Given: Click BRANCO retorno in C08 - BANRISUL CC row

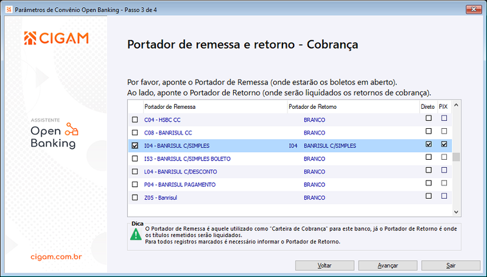Looking at the screenshot, I should pyautogui.click(x=314, y=132).
